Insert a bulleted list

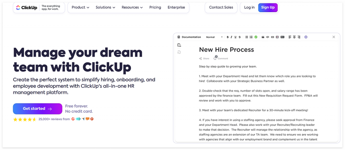(246, 37)
